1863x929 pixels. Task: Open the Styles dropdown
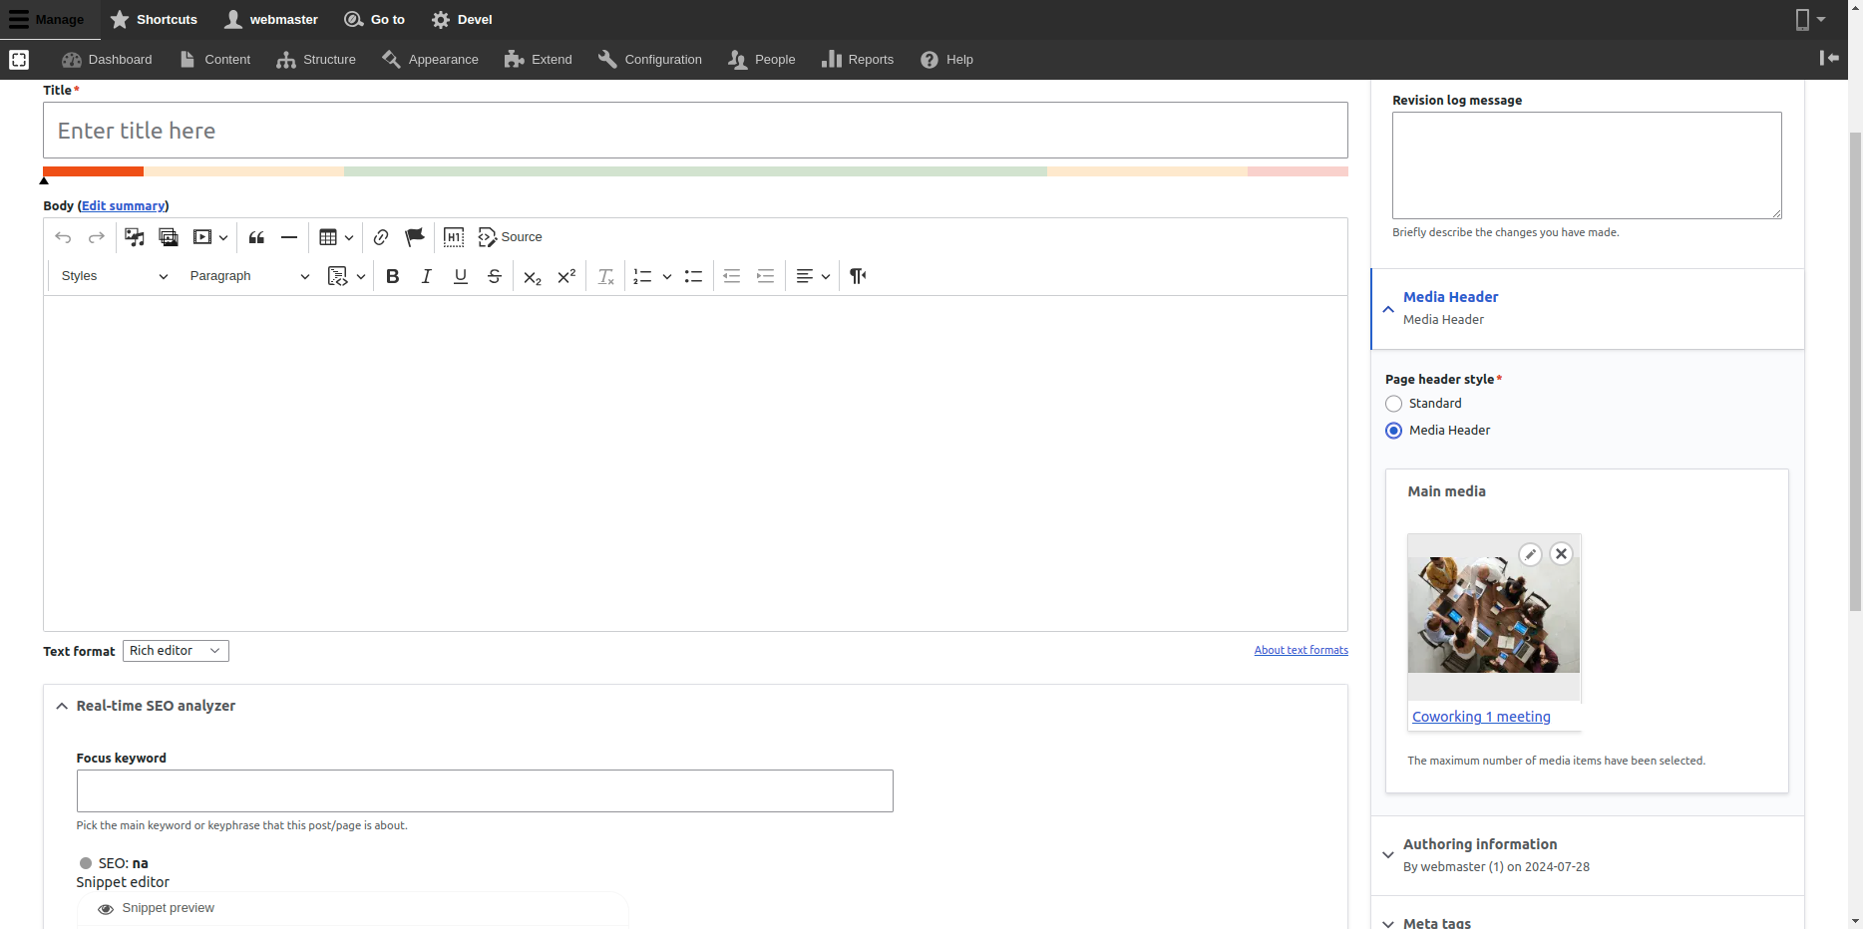point(114,276)
